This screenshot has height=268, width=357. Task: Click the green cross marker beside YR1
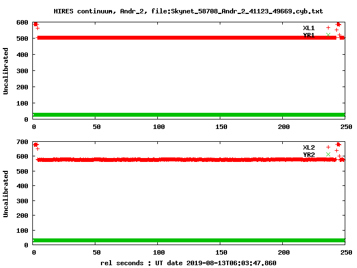(x=328, y=35)
